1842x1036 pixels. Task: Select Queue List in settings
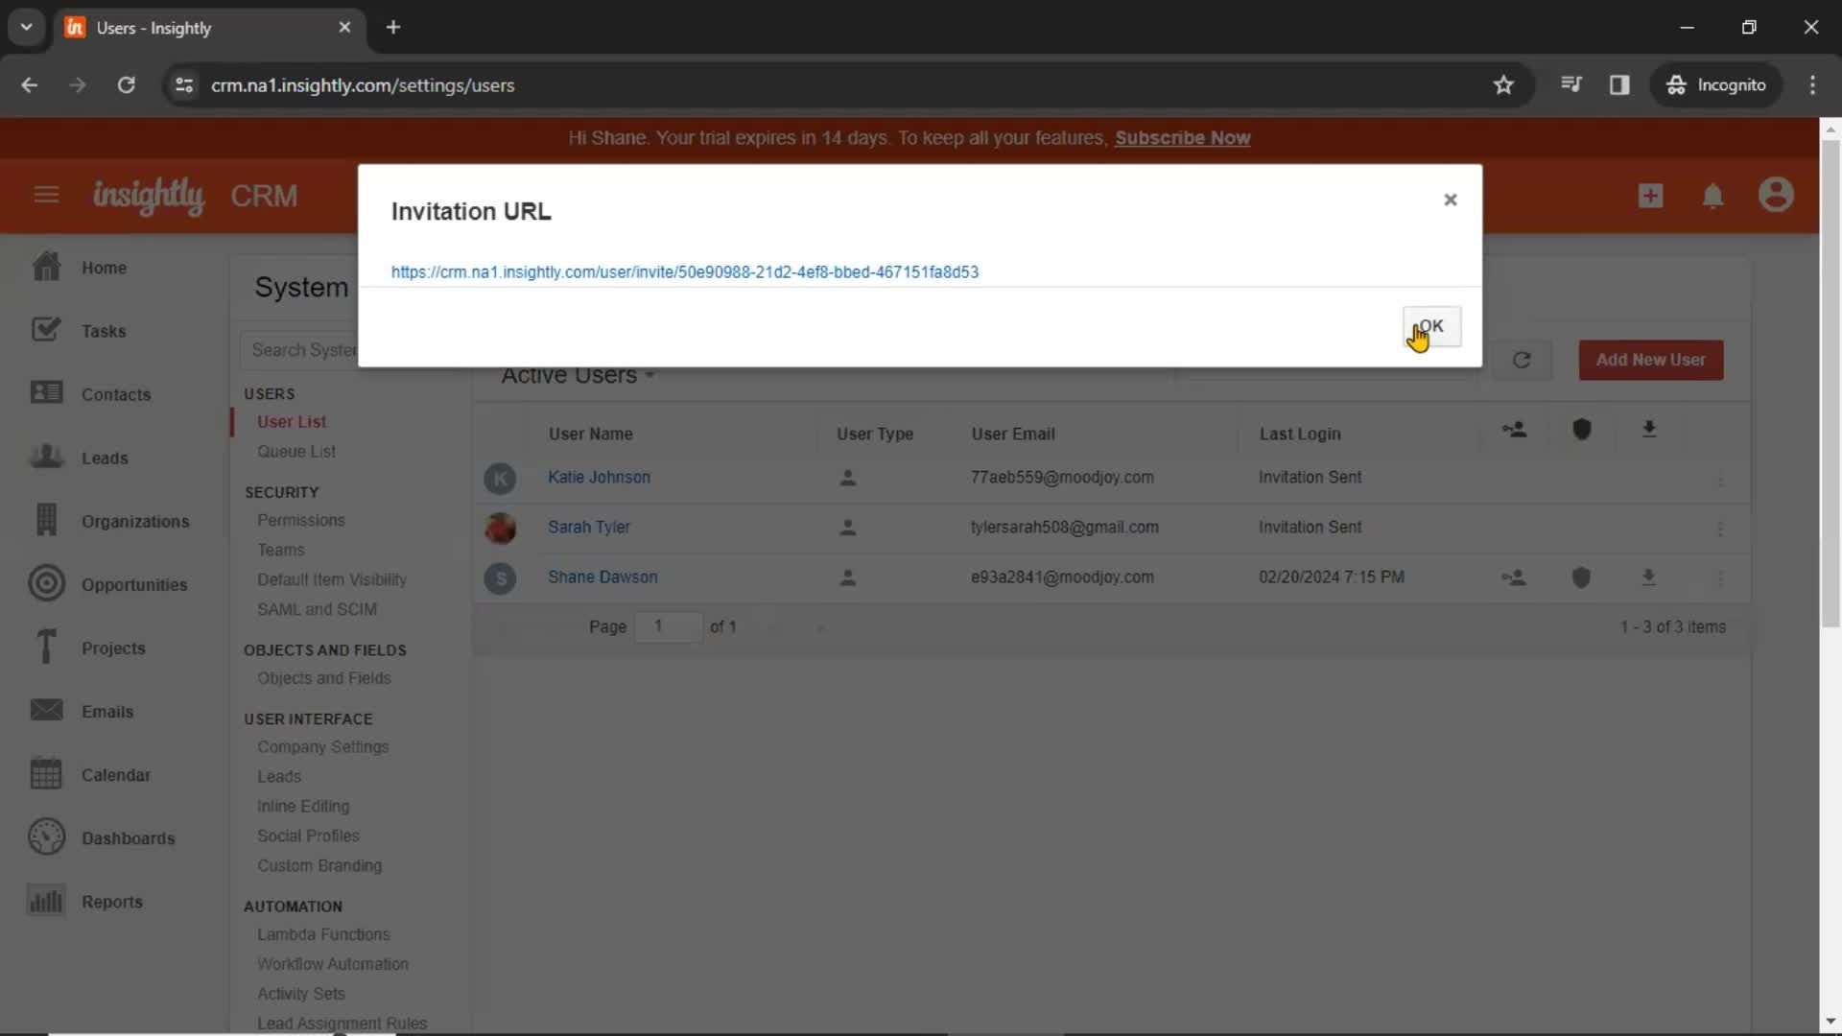pyautogui.click(x=296, y=452)
